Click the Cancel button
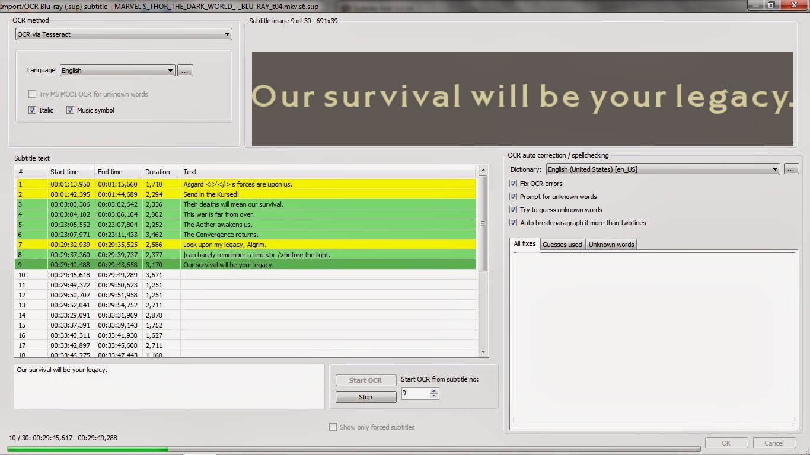 click(774, 443)
